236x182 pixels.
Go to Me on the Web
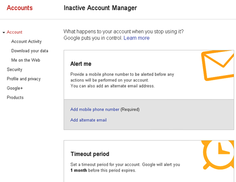25,60
